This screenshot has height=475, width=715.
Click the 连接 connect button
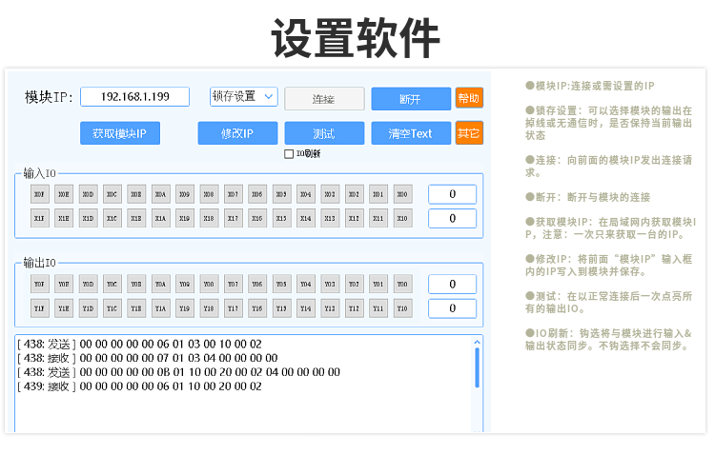click(x=324, y=99)
